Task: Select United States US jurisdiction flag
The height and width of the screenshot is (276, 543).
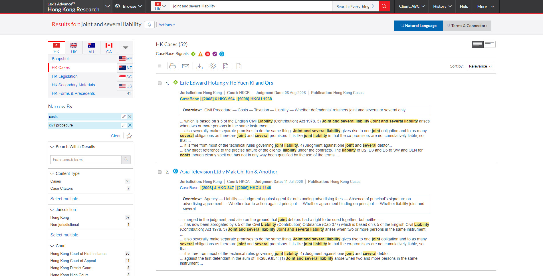Action: point(125,86)
